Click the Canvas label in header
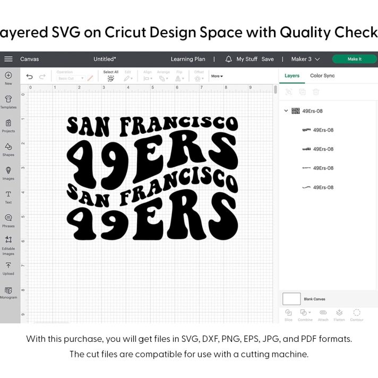 click(x=29, y=59)
